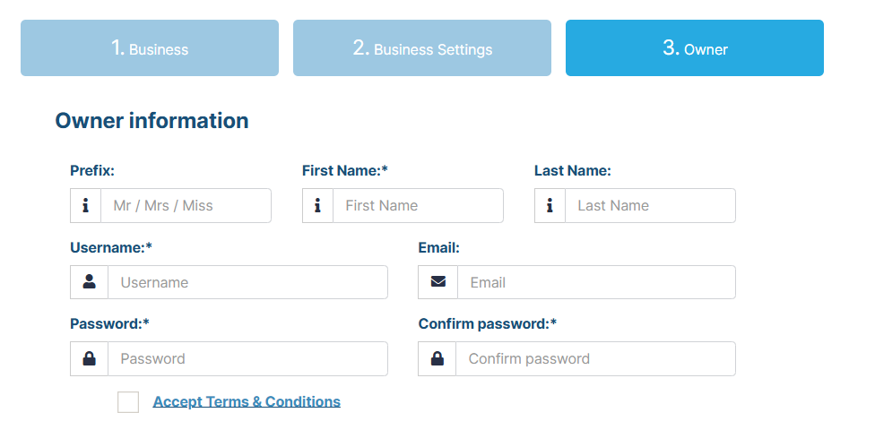The height and width of the screenshot is (447, 875).
Task: Switch to step 2 Business Settings tab
Action: pos(422,48)
